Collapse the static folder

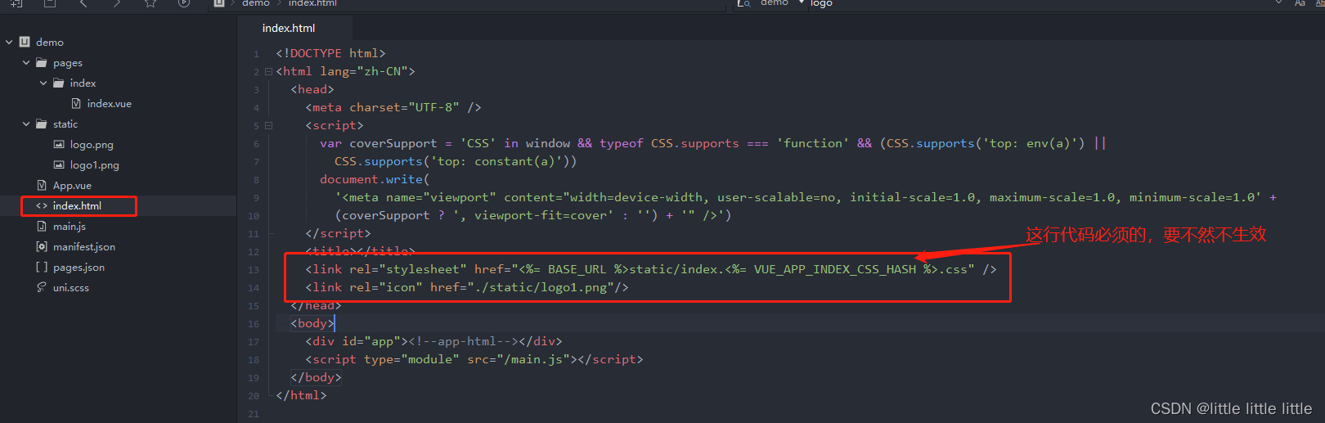(26, 124)
